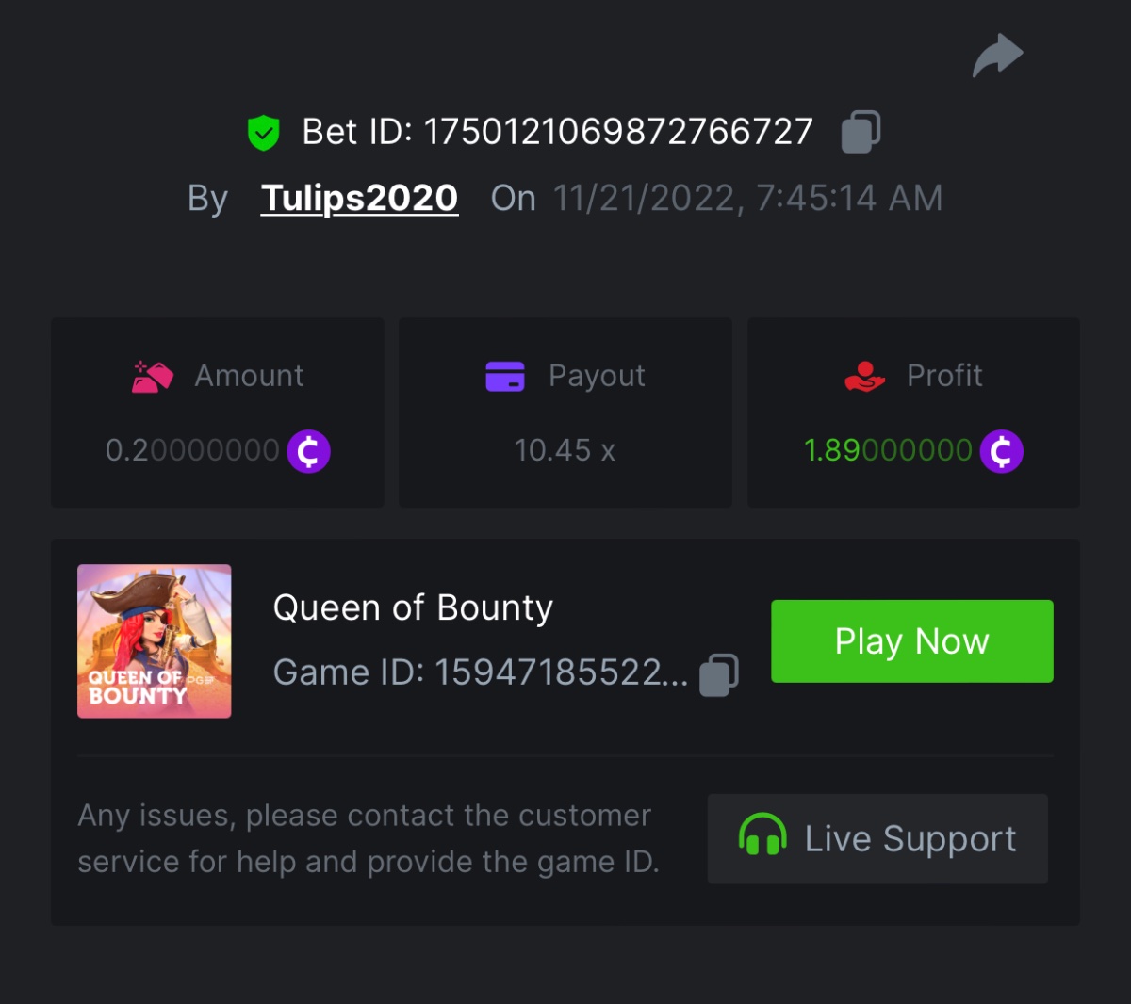Click the 10.45 x payout value
Viewport: 1131px width, 1004px height.
[565, 451]
